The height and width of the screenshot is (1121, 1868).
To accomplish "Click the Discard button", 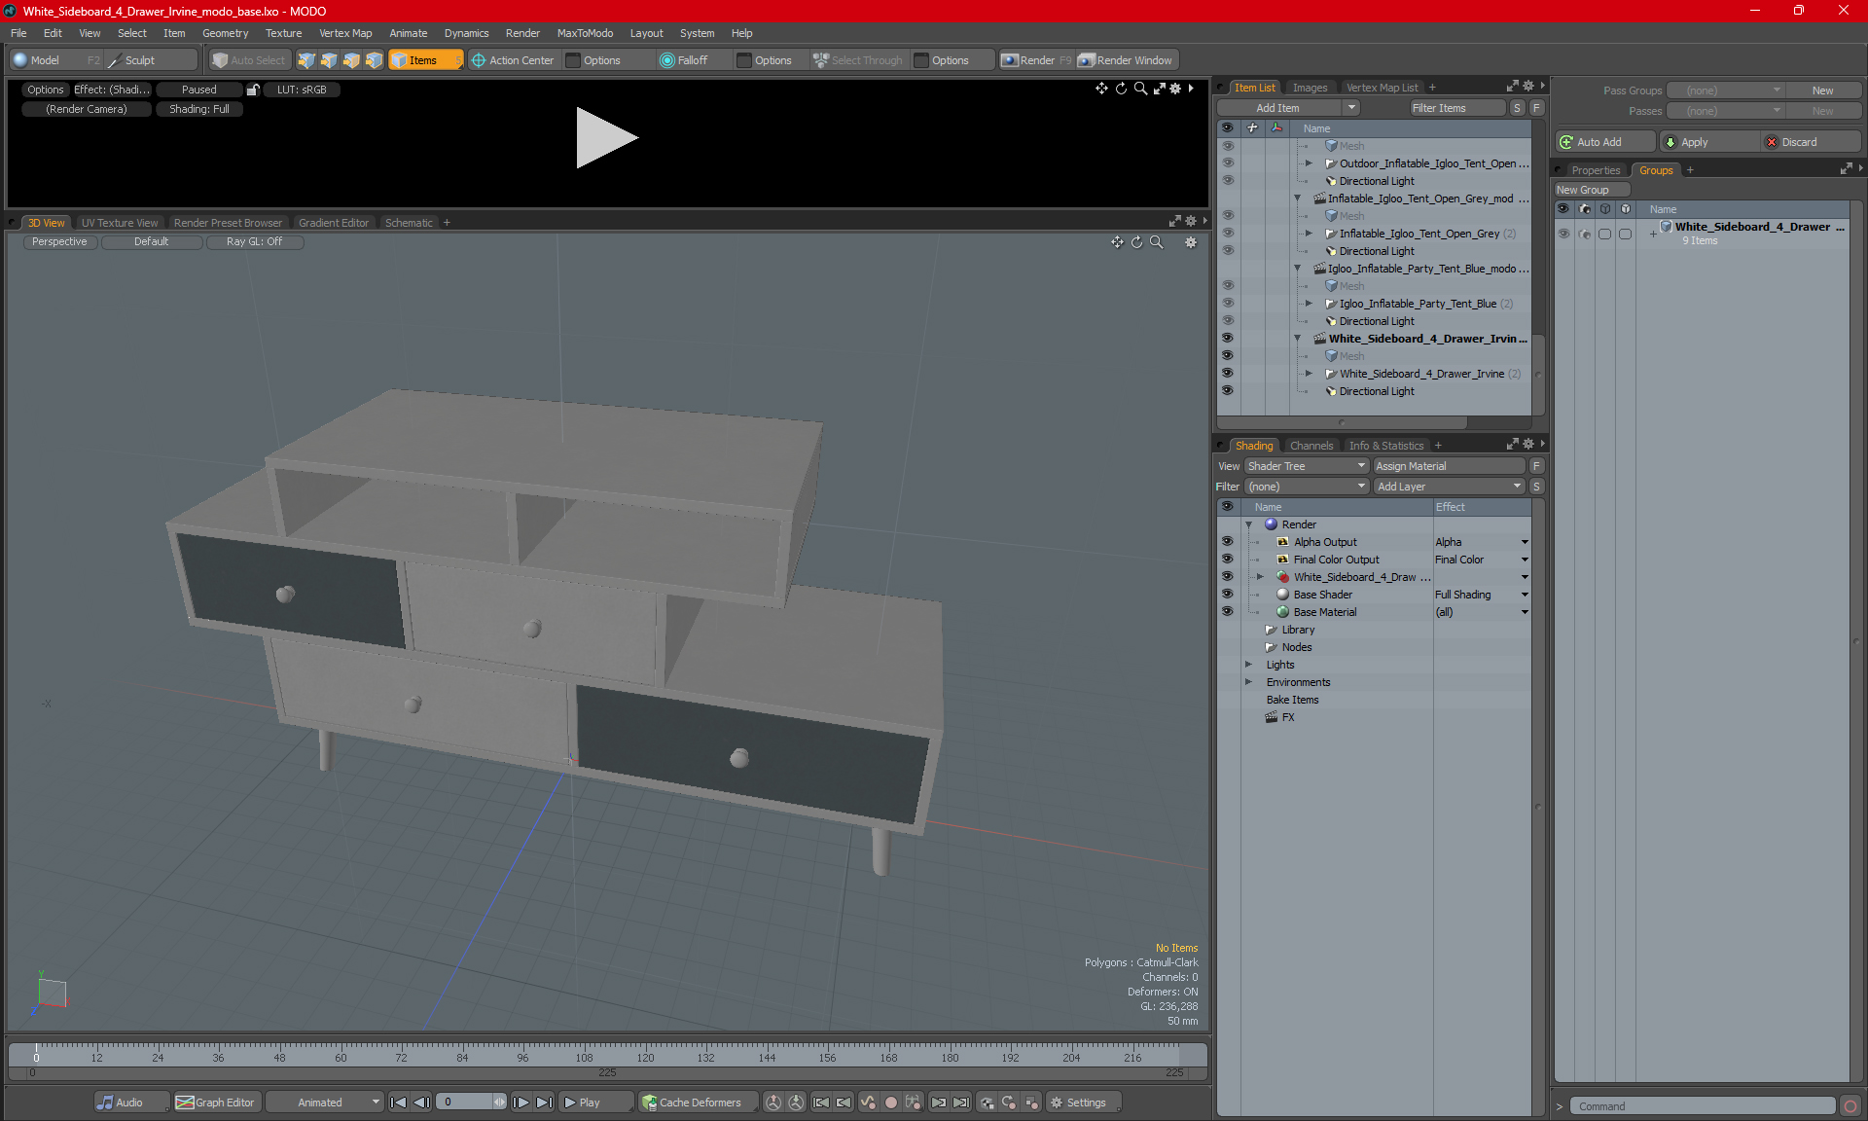I will point(1811,142).
